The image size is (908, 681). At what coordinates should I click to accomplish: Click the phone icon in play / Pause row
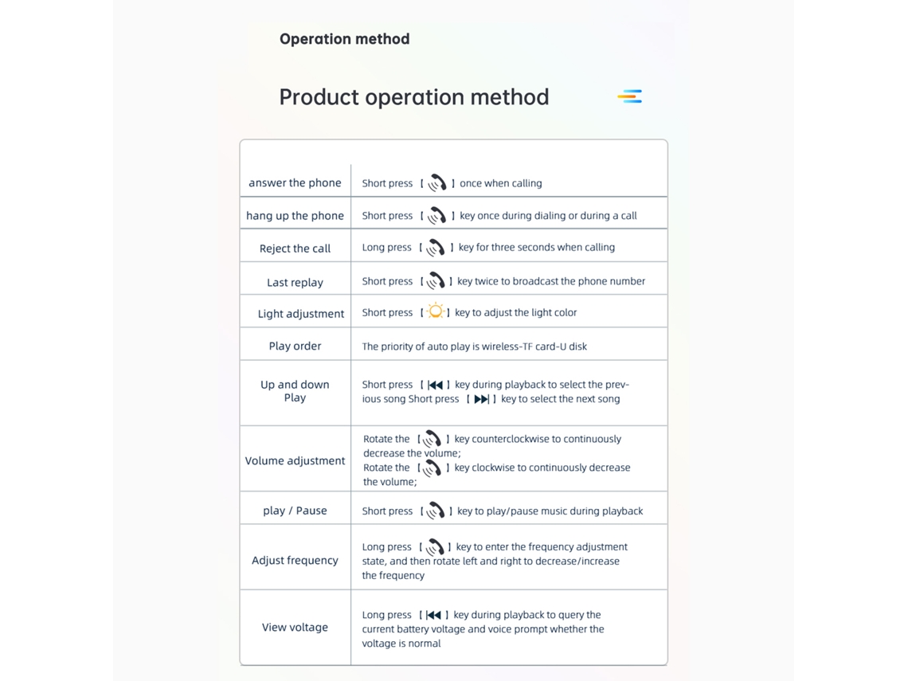click(436, 511)
